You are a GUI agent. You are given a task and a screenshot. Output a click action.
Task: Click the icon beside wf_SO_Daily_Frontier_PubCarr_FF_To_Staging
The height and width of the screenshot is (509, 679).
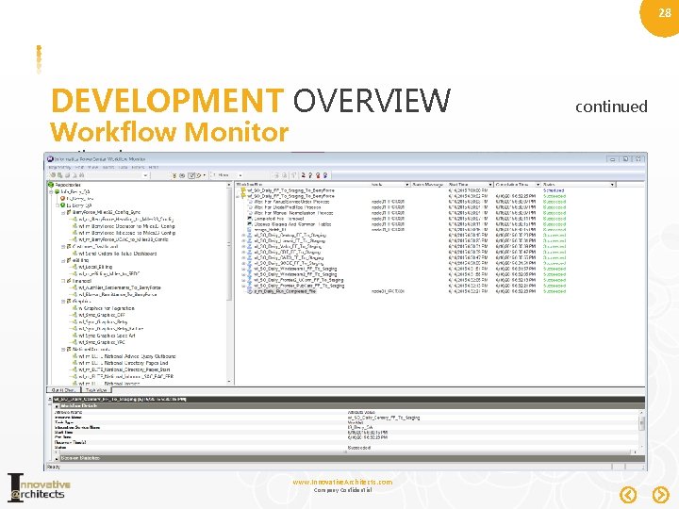click(249, 286)
